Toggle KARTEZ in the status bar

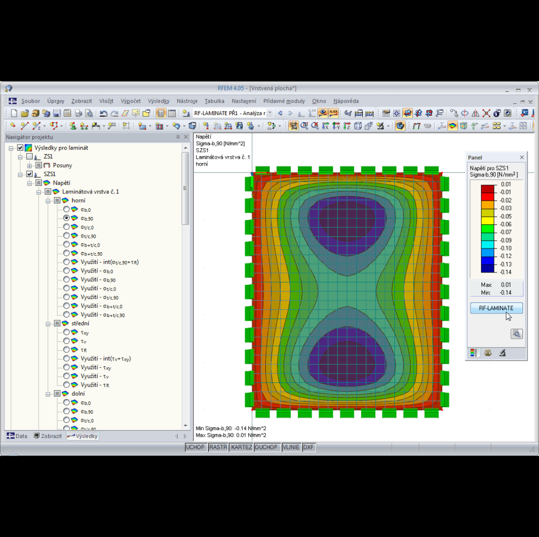242,447
